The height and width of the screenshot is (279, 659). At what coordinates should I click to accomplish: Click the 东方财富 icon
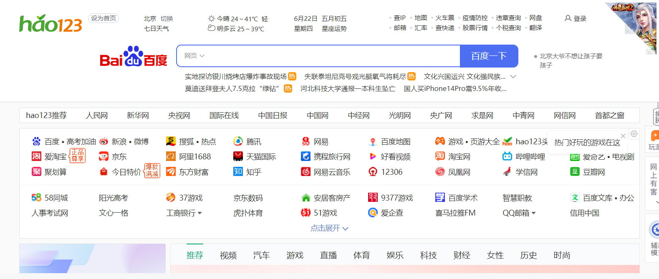(x=171, y=171)
